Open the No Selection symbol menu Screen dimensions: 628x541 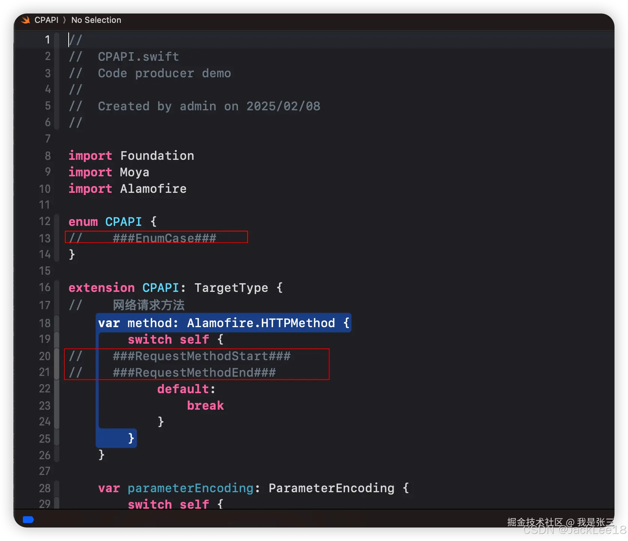tap(96, 20)
